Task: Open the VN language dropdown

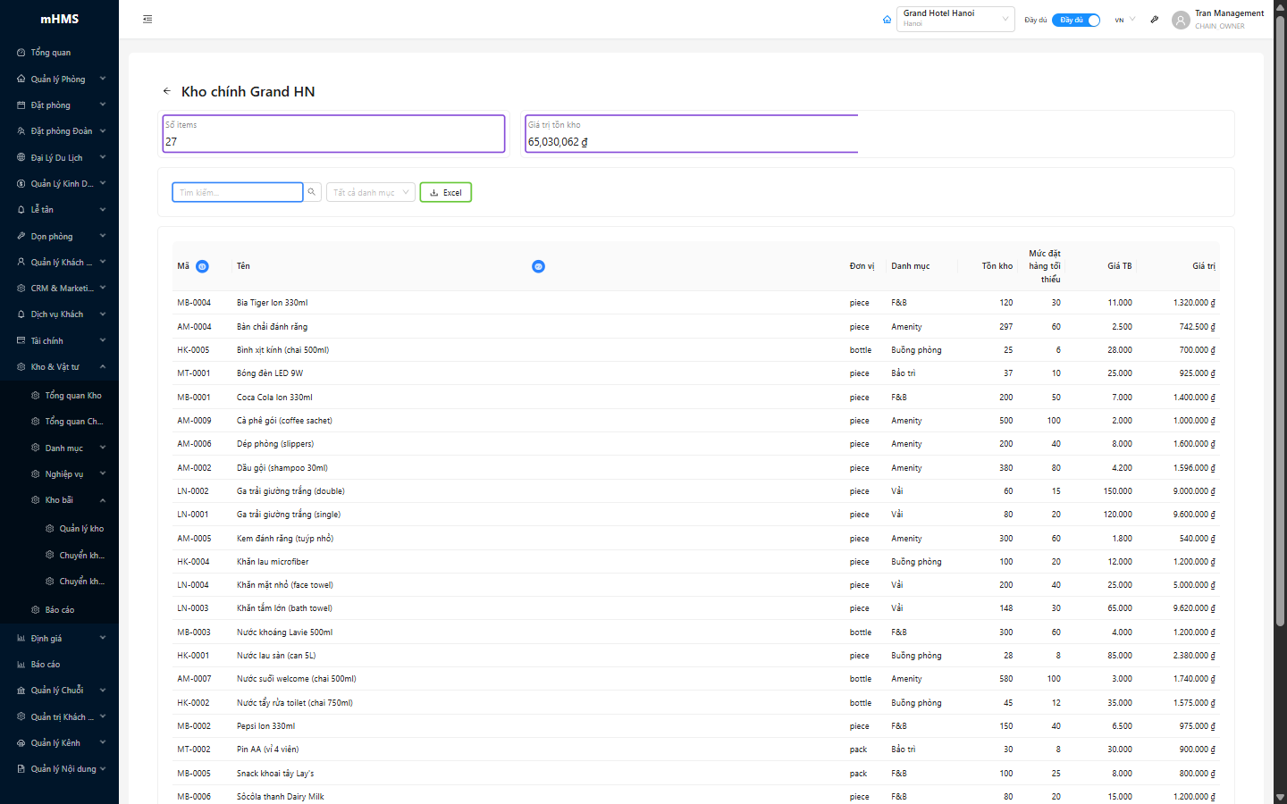Action: (1124, 20)
